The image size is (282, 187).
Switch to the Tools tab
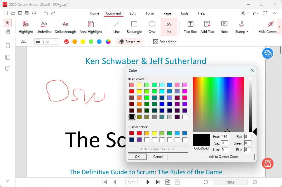click(x=184, y=13)
